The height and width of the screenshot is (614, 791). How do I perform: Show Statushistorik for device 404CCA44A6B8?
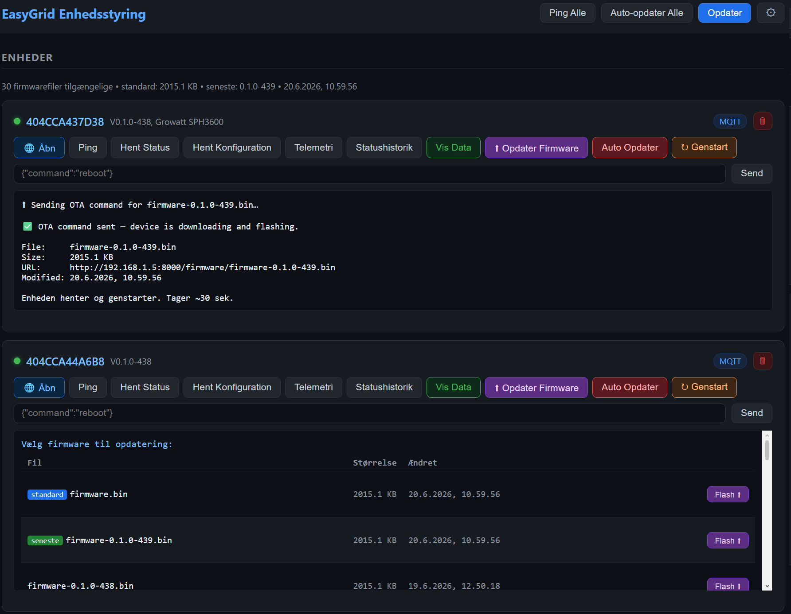(384, 388)
